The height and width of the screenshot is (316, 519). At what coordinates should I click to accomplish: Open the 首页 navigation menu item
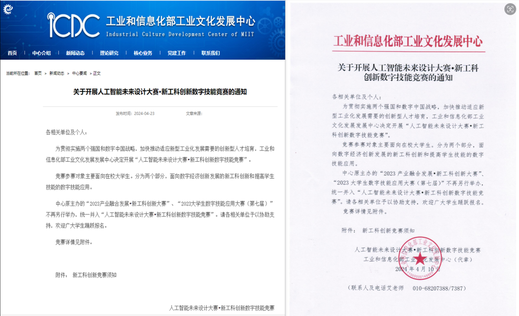(x=12, y=53)
